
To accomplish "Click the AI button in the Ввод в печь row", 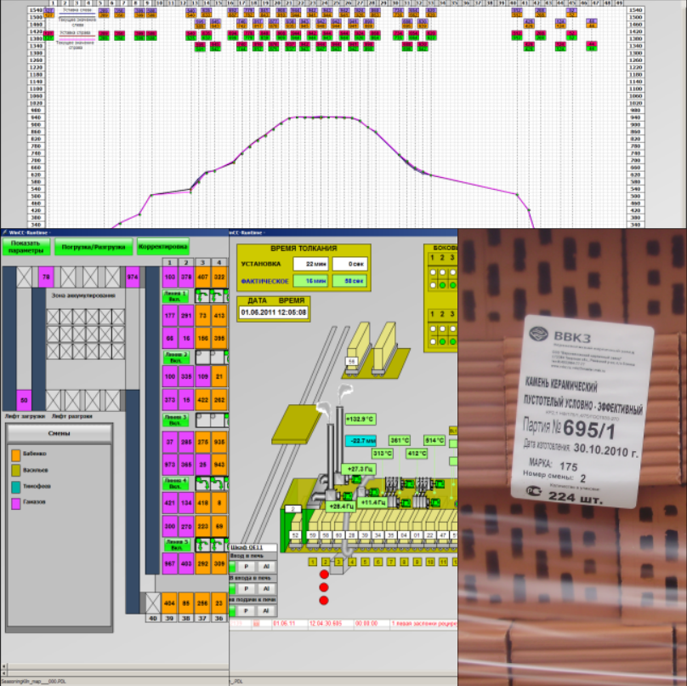I will click(x=266, y=566).
